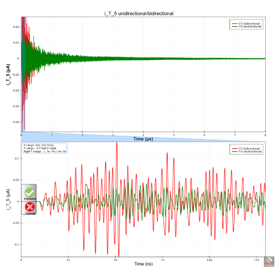The width and height of the screenshot is (275, 270).
Task: Click the green Validate checkmark icon
Action: (x=29, y=192)
